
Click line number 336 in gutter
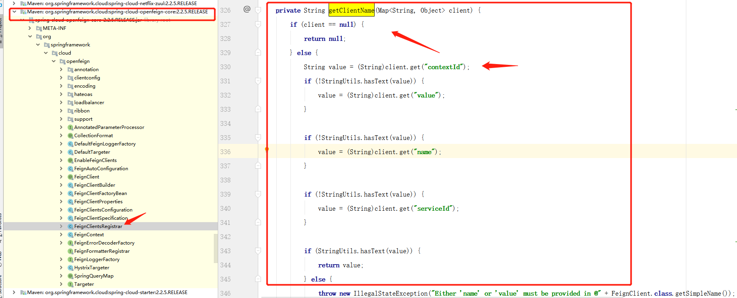point(225,152)
